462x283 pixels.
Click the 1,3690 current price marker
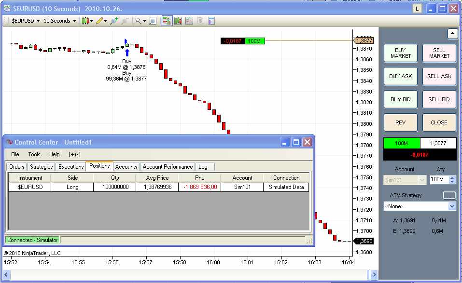pyautogui.click(x=364, y=241)
